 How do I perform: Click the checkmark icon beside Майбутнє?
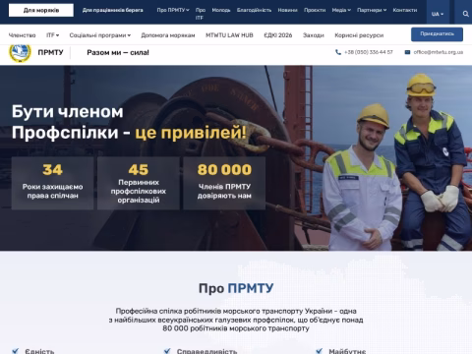[320, 351]
